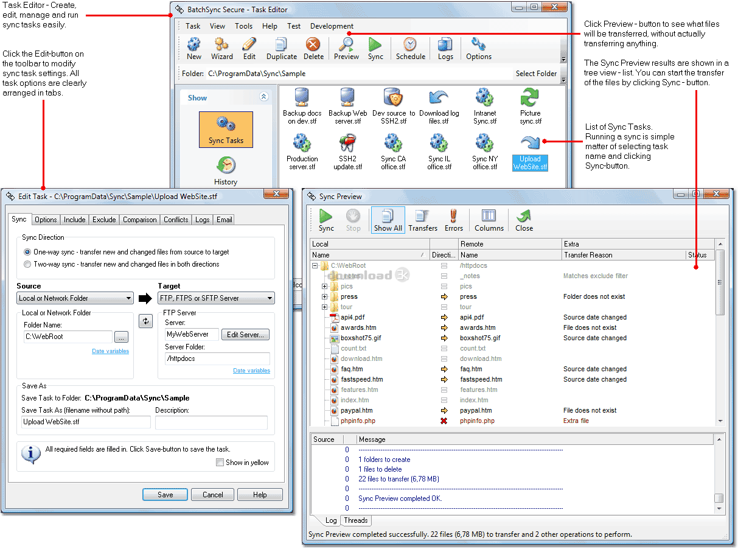Switch to Conflicts tab

tap(176, 220)
